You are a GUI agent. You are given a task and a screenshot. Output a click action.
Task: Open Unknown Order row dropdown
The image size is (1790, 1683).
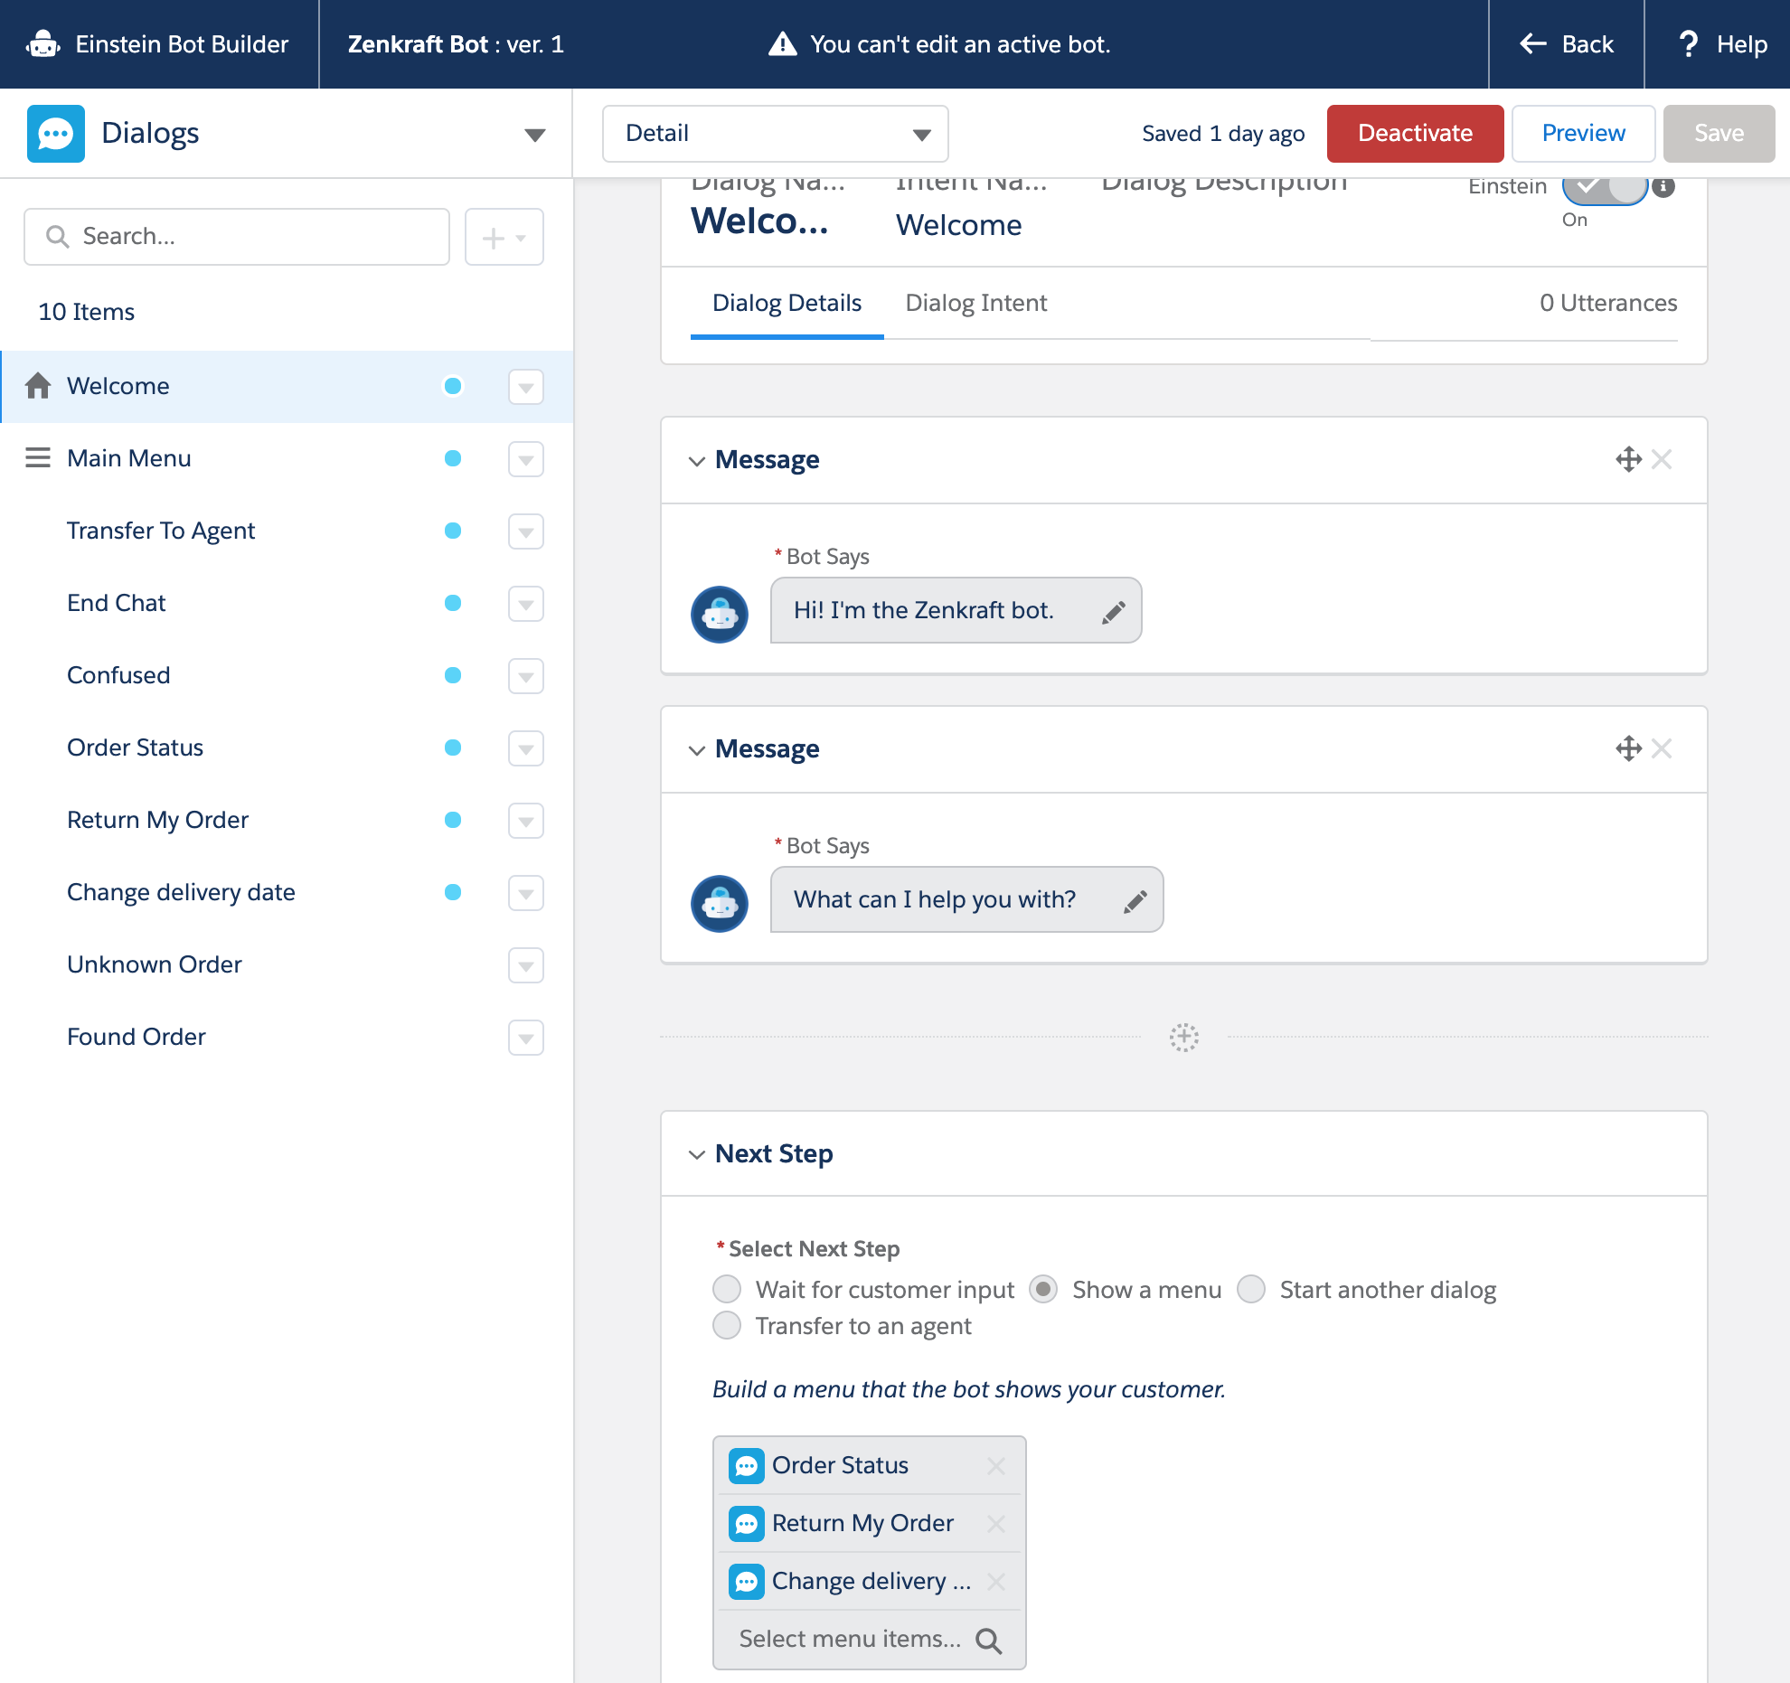(x=525, y=965)
